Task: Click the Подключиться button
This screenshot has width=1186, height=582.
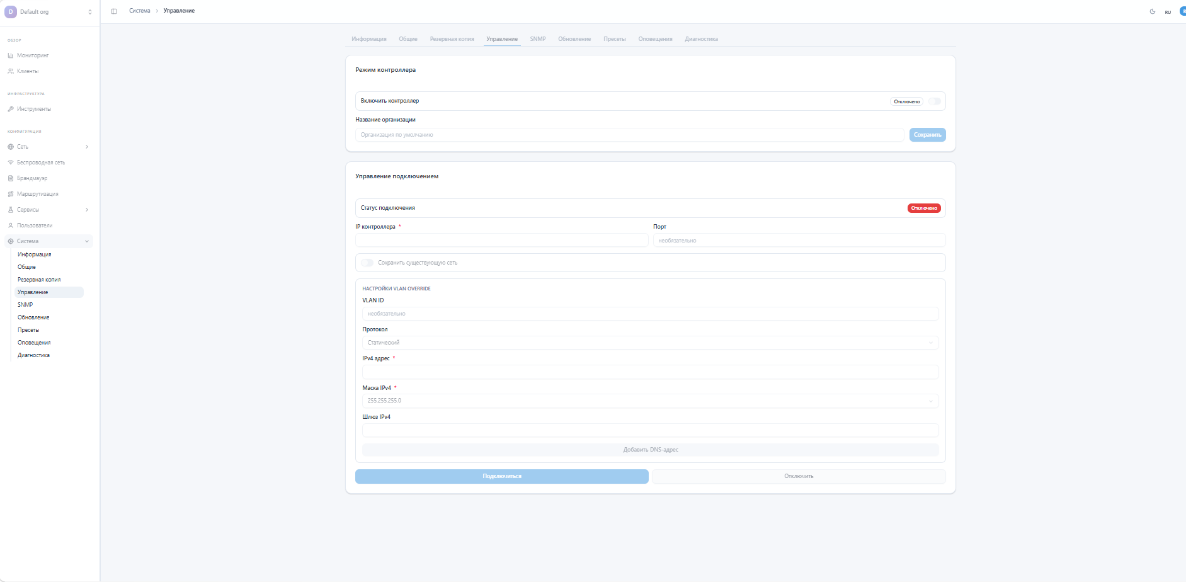Action: [x=501, y=476]
